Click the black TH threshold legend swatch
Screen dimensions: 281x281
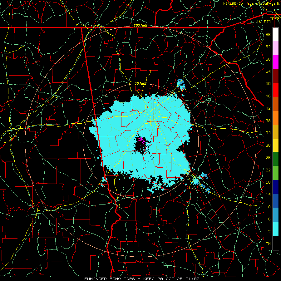(x=276, y=243)
